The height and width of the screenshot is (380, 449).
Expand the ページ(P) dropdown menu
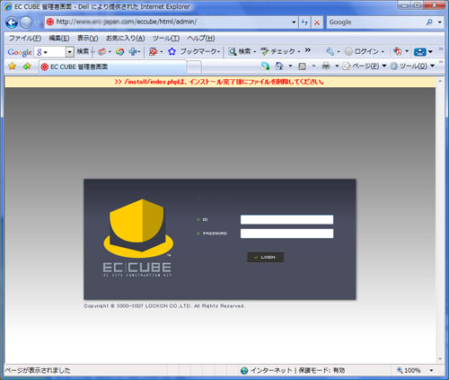384,66
